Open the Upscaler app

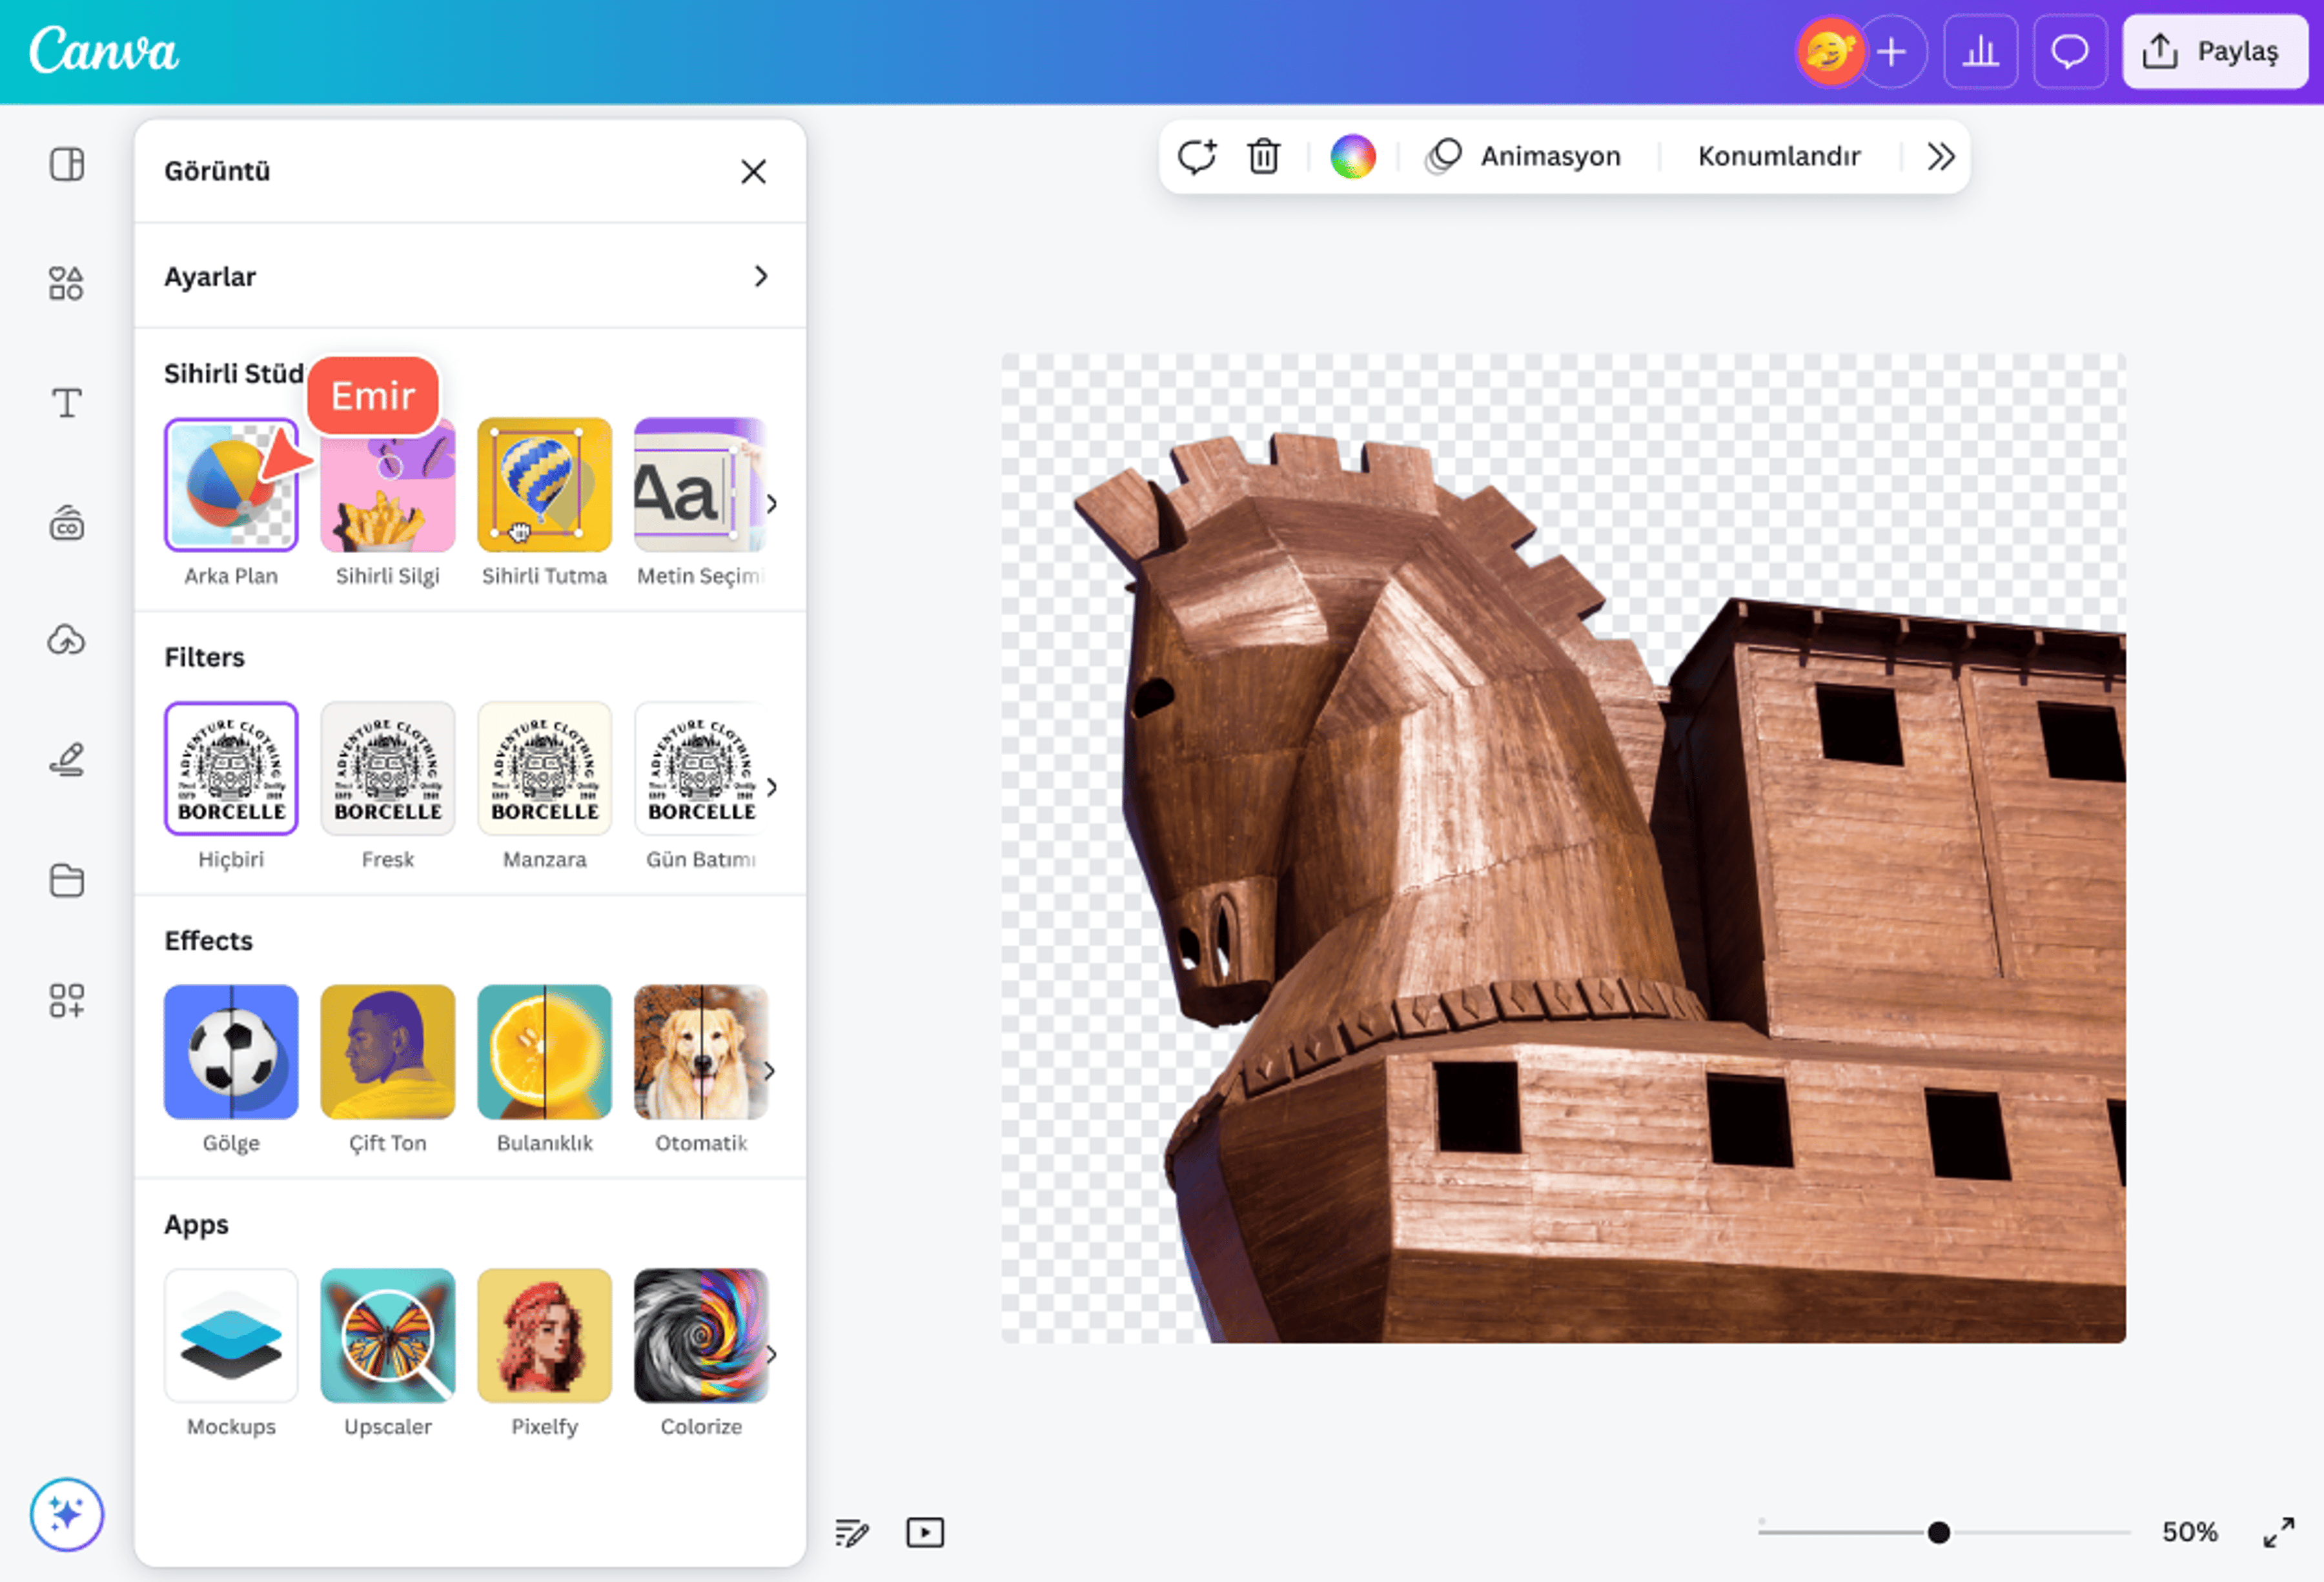coord(388,1336)
